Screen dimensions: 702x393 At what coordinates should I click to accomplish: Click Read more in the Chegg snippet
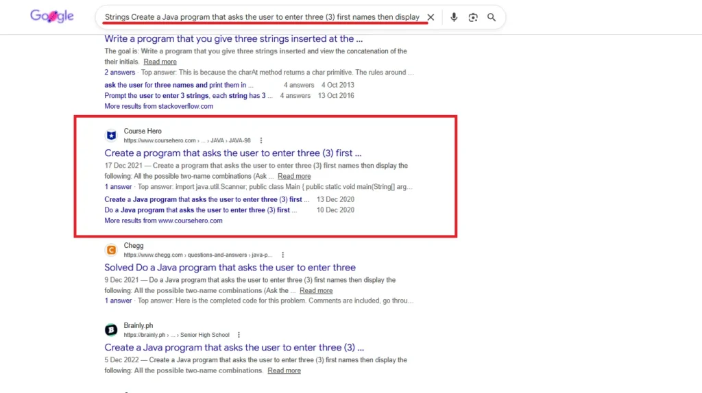(316, 290)
